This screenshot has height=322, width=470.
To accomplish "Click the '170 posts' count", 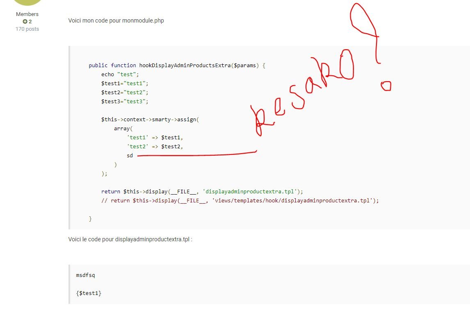I will tap(27, 29).
